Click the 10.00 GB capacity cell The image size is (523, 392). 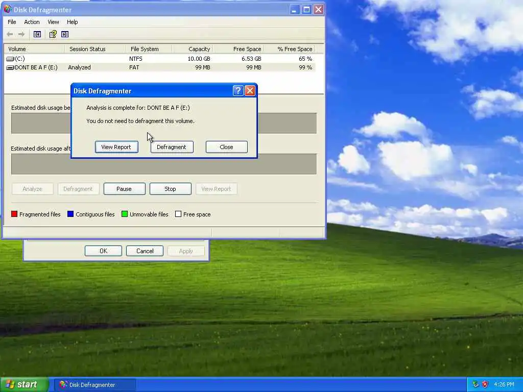point(199,59)
